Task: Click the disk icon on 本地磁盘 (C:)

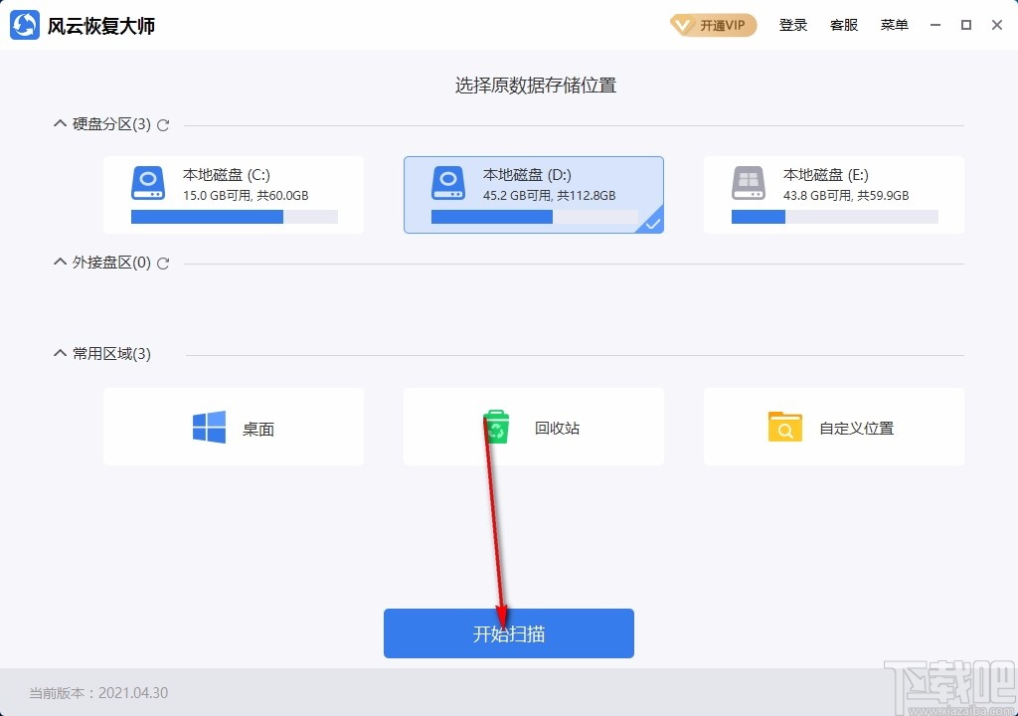Action: point(147,184)
